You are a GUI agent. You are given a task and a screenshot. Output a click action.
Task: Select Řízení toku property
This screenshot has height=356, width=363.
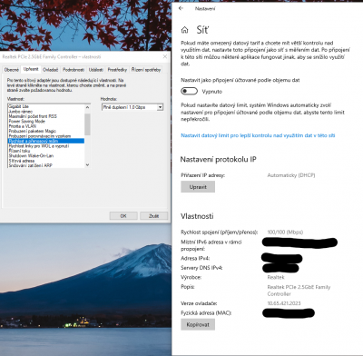click(x=19, y=151)
